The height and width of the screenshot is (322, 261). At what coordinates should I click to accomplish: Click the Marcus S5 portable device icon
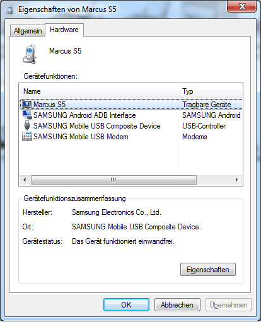coord(27,104)
